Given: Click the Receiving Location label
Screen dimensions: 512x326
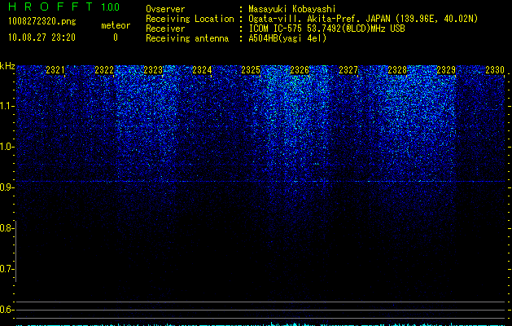Looking at the screenshot, I should 190,19.
